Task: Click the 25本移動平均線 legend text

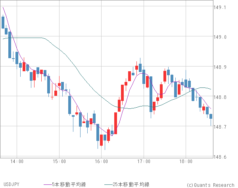Action: pyautogui.click(x=131, y=184)
